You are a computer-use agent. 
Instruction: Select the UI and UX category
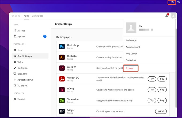pos(22,74)
